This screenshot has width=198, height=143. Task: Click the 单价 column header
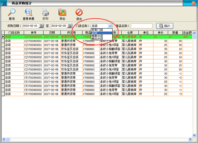pyautogui.click(x=161, y=33)
